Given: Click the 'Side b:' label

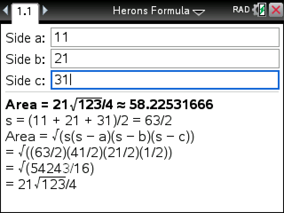Looking at the screenshot, I should [x=25, y=59].
